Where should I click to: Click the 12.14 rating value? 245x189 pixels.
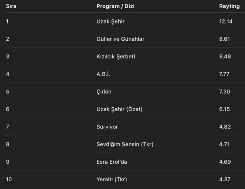click(226, 21)
